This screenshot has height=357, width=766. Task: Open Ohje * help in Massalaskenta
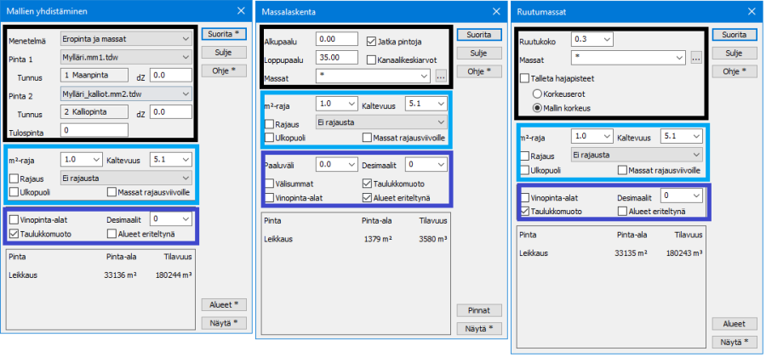pyautogui.click(x=478, y=71)
